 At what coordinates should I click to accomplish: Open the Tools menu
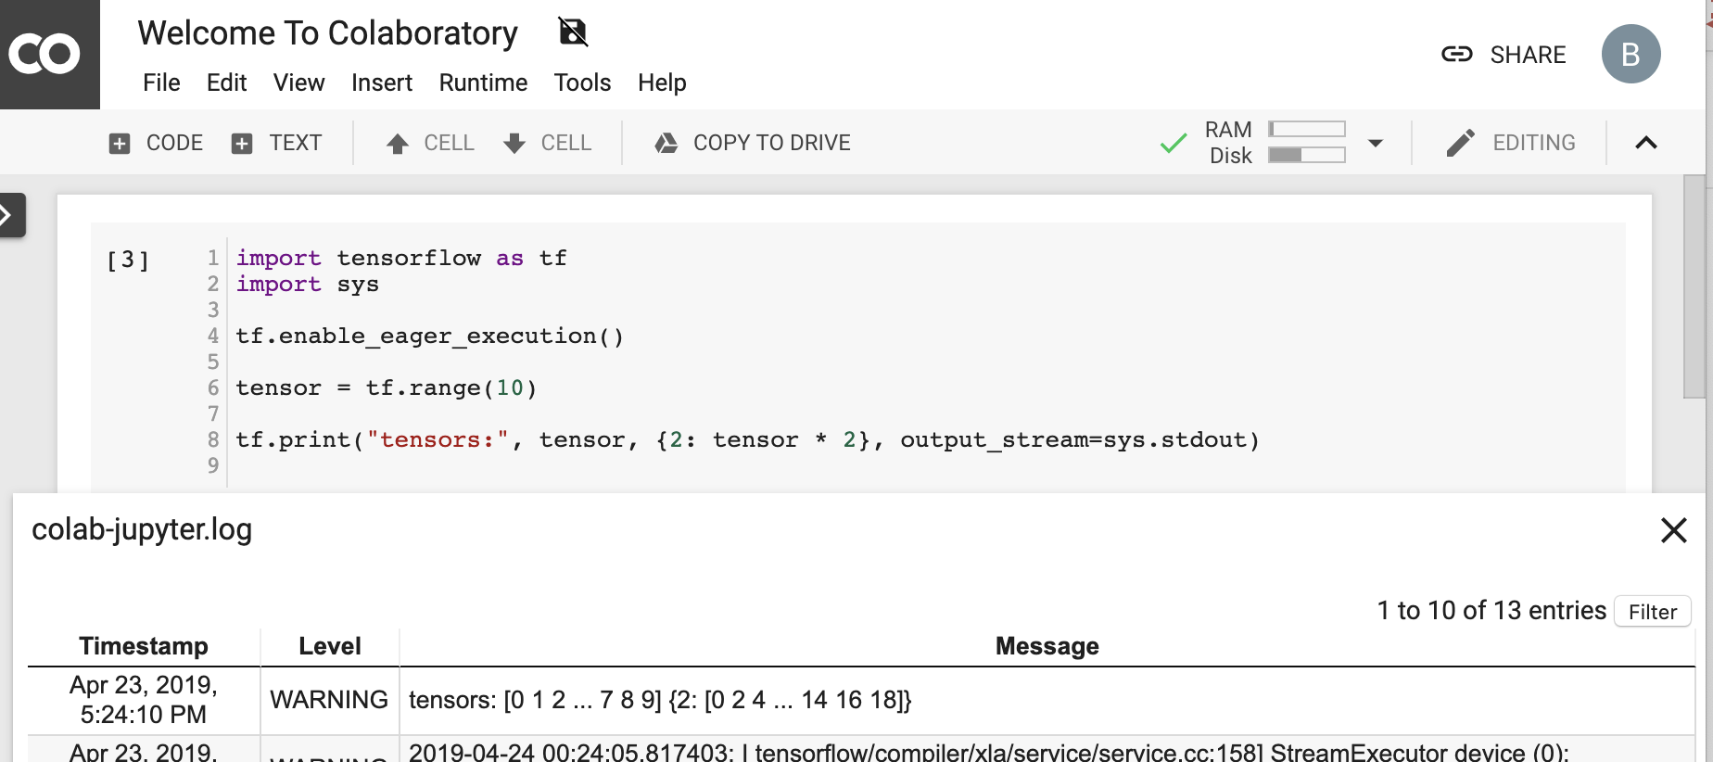coord(582,83)
